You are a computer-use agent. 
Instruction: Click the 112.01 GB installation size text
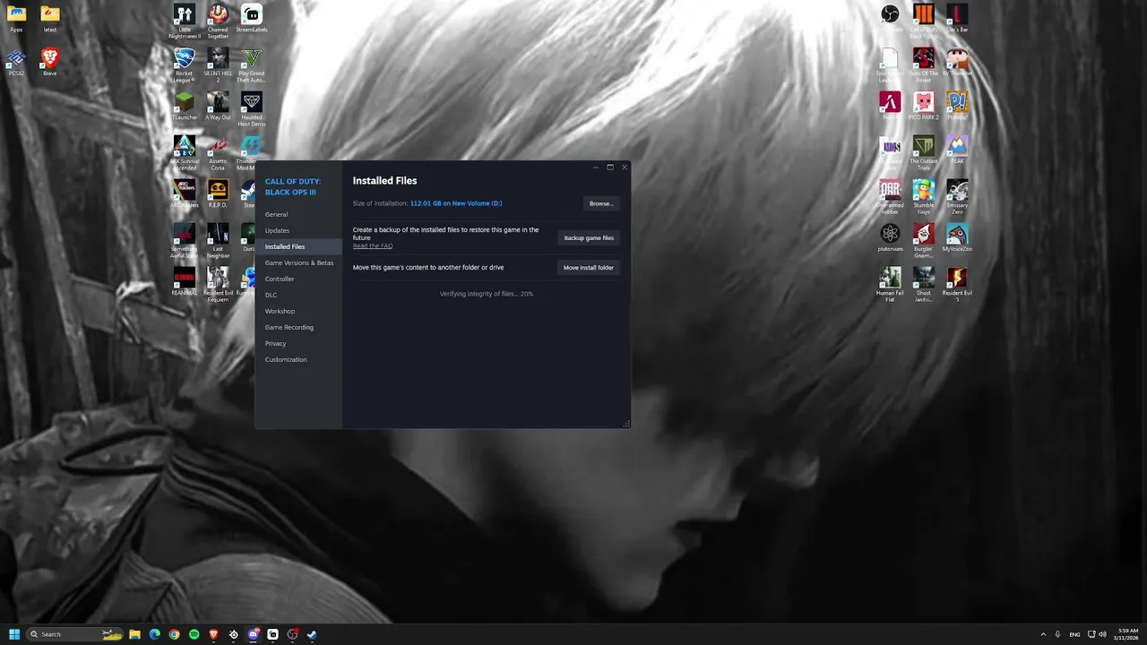point(456,203)
